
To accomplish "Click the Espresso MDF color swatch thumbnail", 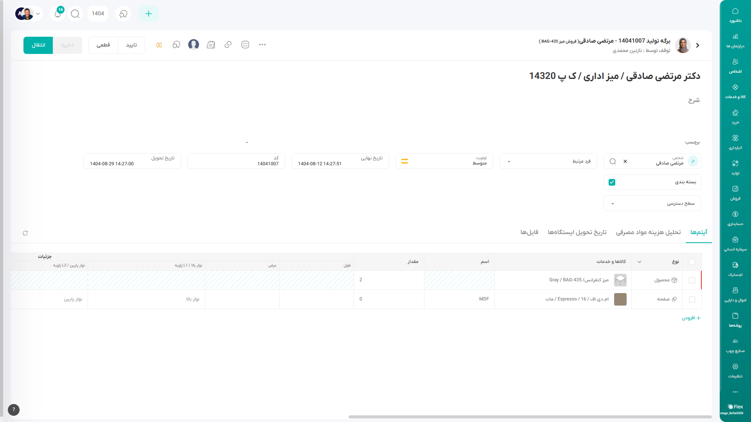I will pos(620,299).
